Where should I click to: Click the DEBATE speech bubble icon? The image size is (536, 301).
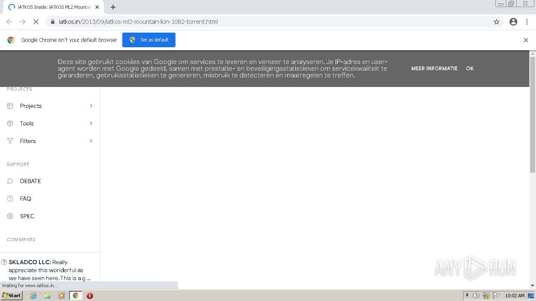(x=10, y=181)
